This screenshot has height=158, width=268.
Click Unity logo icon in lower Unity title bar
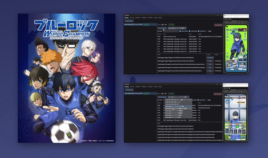tap(224, 84)
